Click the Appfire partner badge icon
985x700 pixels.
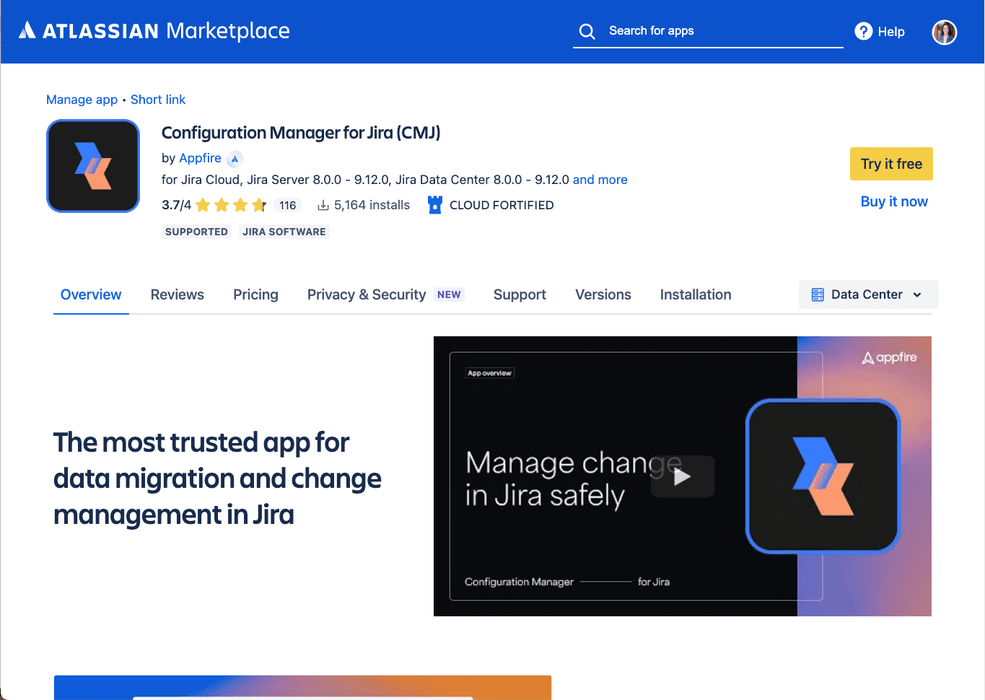point(235,159)
